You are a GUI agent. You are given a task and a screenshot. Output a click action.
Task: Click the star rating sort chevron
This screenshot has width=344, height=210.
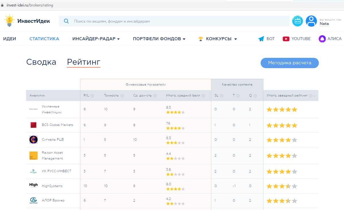[x=315, y=96]
